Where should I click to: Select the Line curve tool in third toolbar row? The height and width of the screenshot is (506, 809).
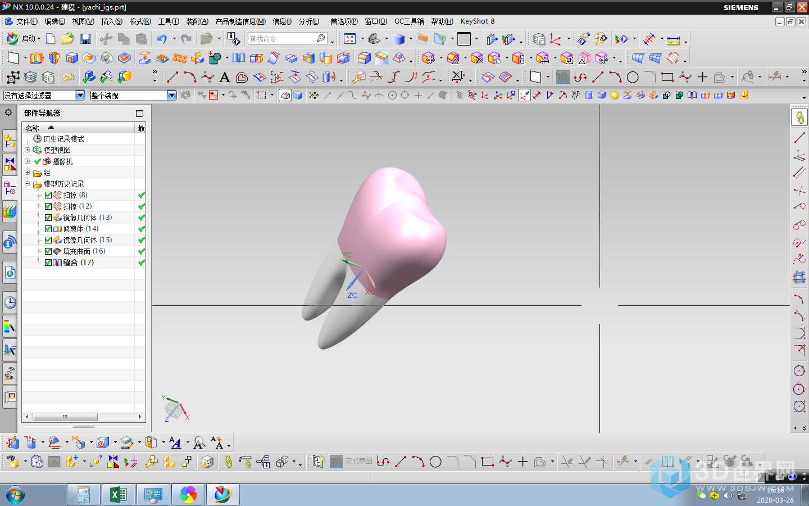pyautogui.click(x=172, y=77)
